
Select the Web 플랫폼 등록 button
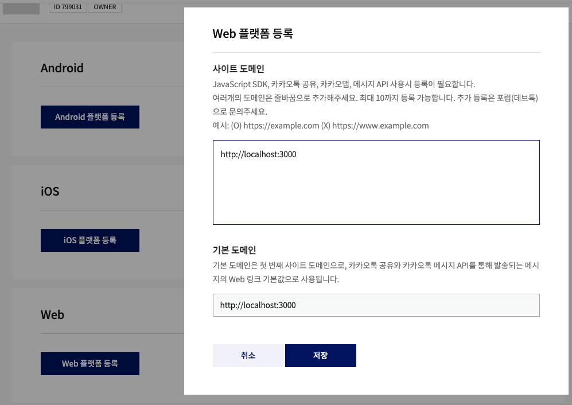click(90, 364)
